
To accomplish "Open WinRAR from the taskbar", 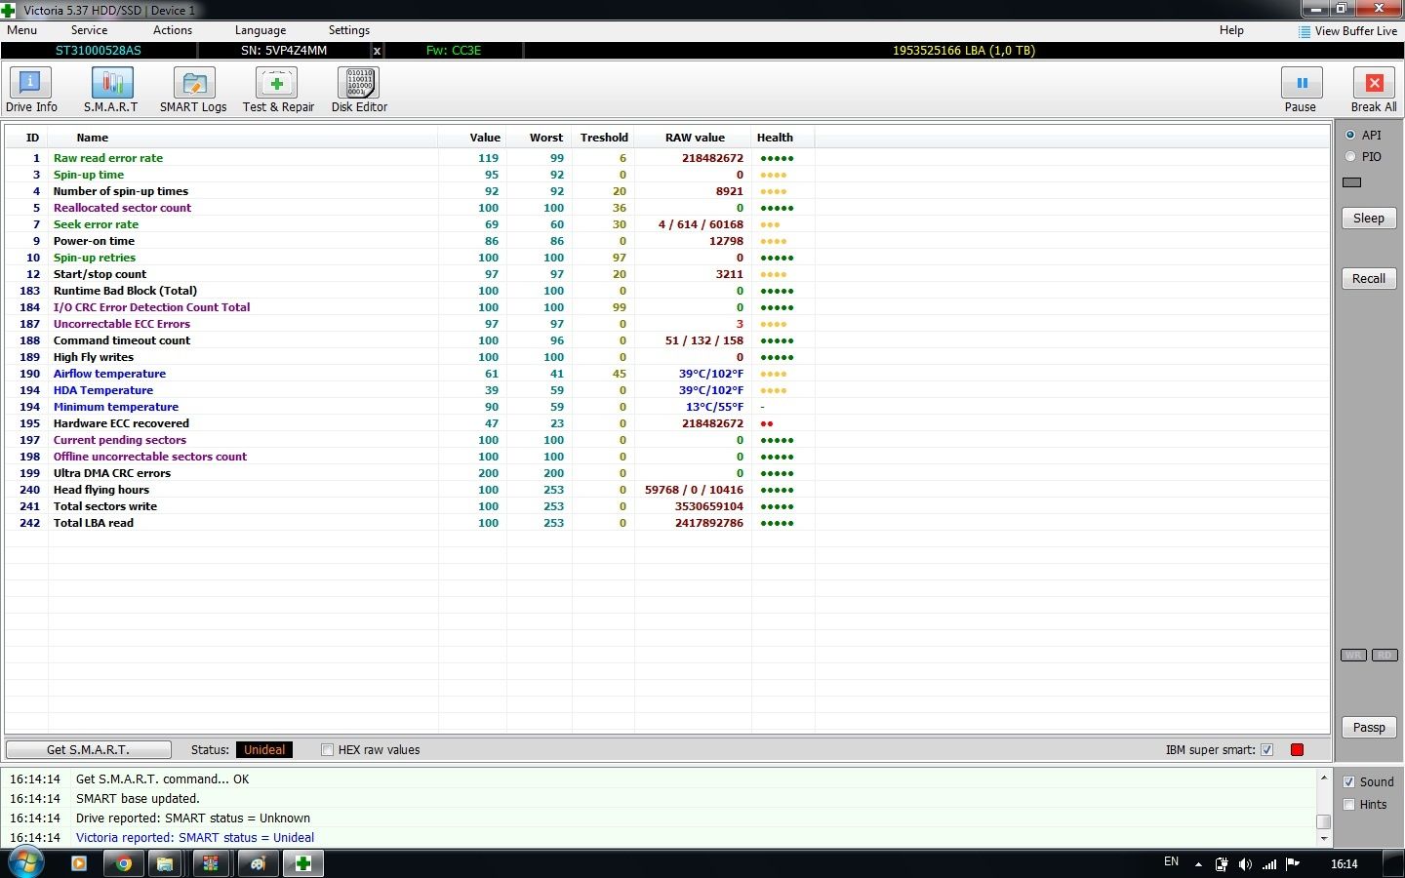I will coord(210,863).
